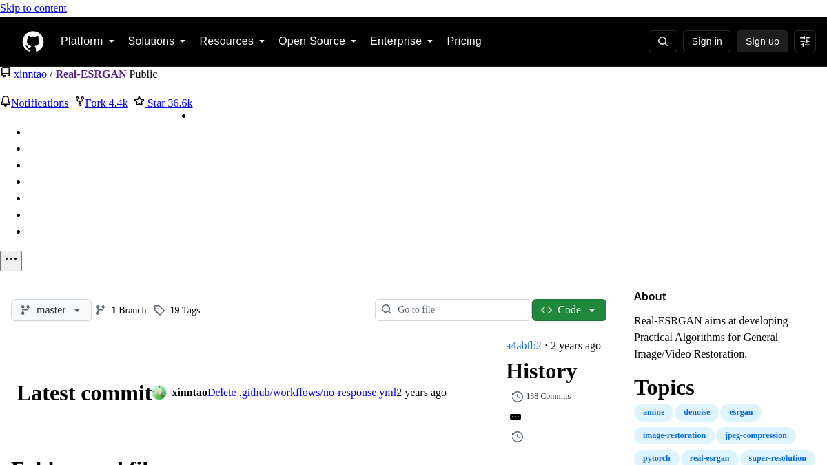The image size is (827, 465).
Task: Click the Go to file search field
Action: point(453,310)
